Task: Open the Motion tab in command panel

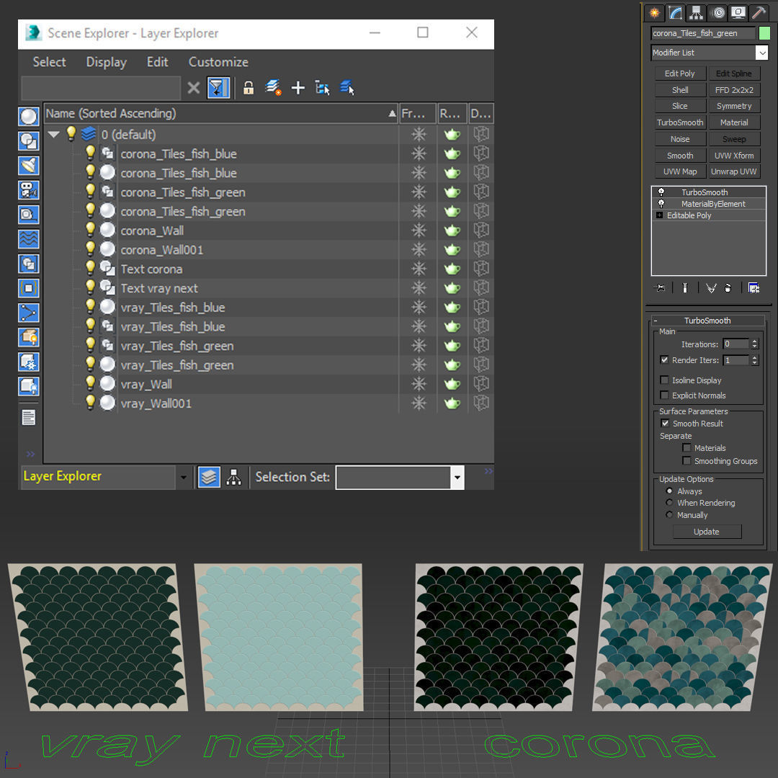Action: tap(718, 12)
